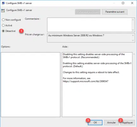
Task: Click the title bar application icon
Action: coord(3,3)
